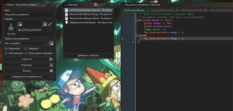Select the Завершение анимации event row
The height and width of the screenshot is (111, 233).
pos(89,22)
